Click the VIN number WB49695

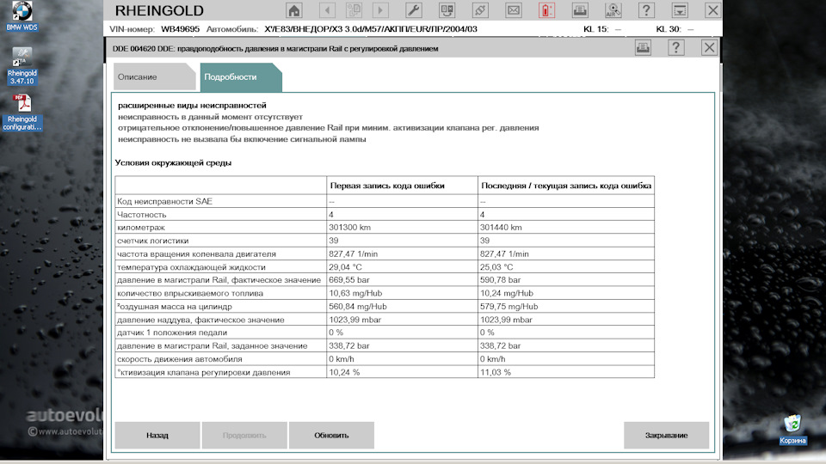coord(180,29)
